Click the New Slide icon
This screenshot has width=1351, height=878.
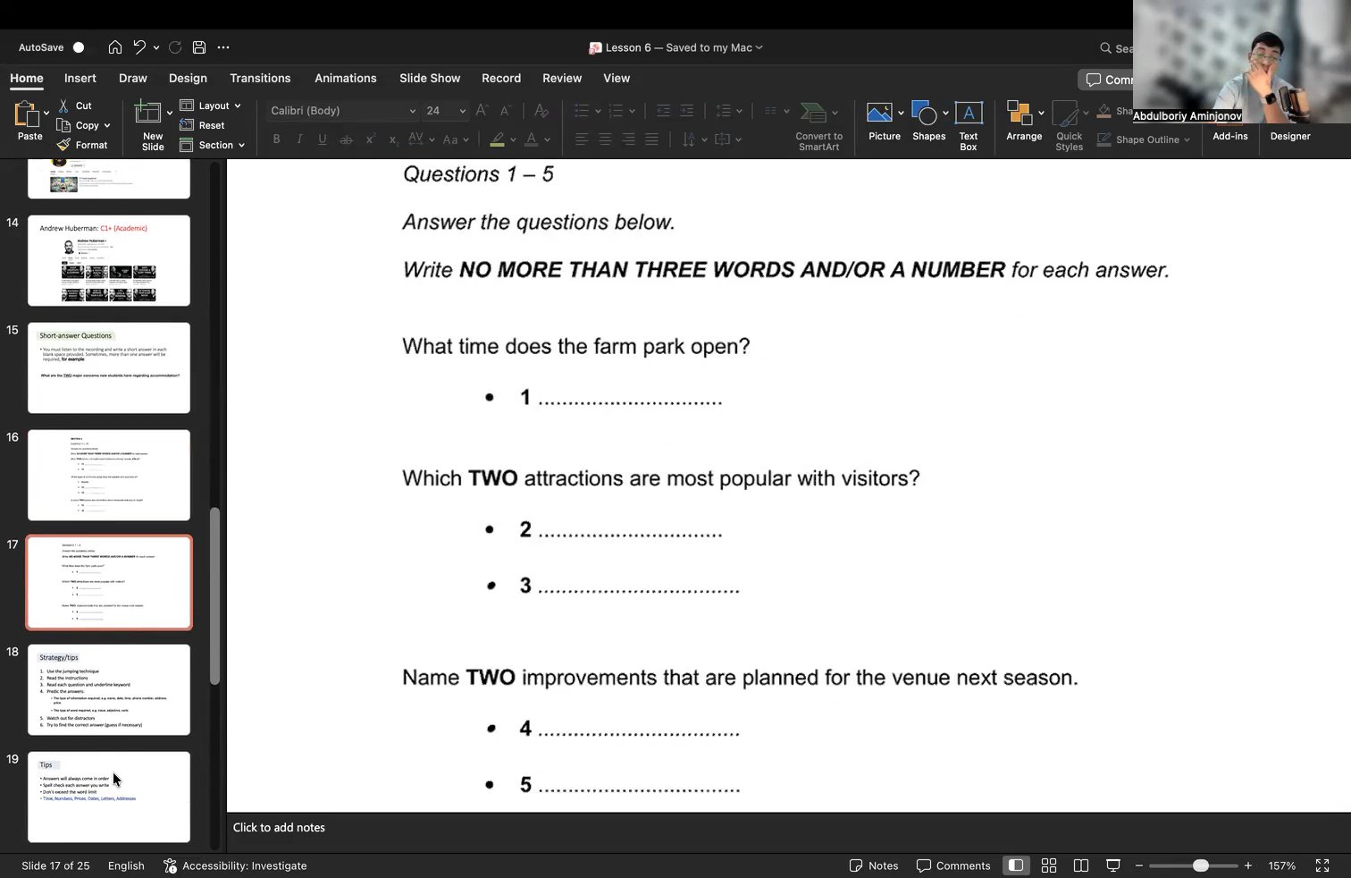147,114
